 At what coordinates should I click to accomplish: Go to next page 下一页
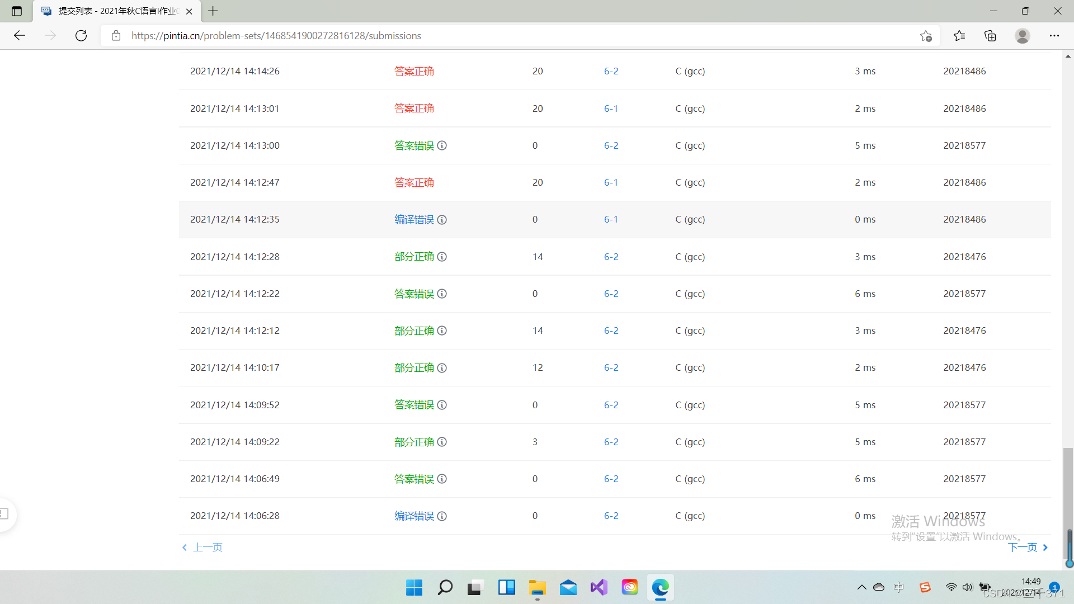pyautogui.click(x=1028, y=548)
